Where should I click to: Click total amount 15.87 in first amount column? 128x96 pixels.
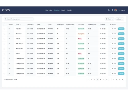click(68, 69)
